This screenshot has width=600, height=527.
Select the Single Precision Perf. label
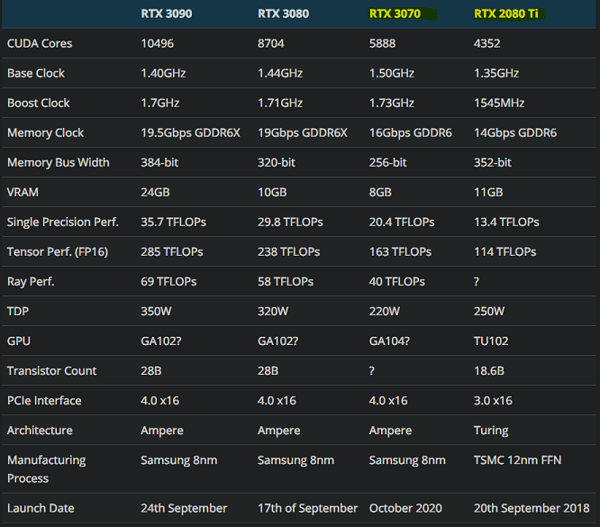[63, 222]
